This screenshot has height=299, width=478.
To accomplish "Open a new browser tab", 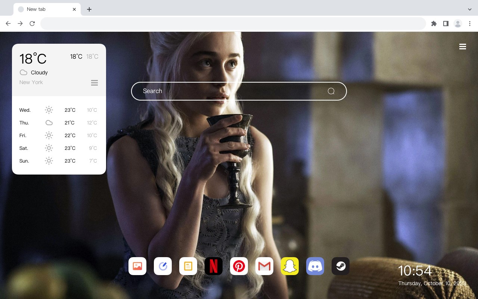I will pyautogui.click(x=89, y=9).
